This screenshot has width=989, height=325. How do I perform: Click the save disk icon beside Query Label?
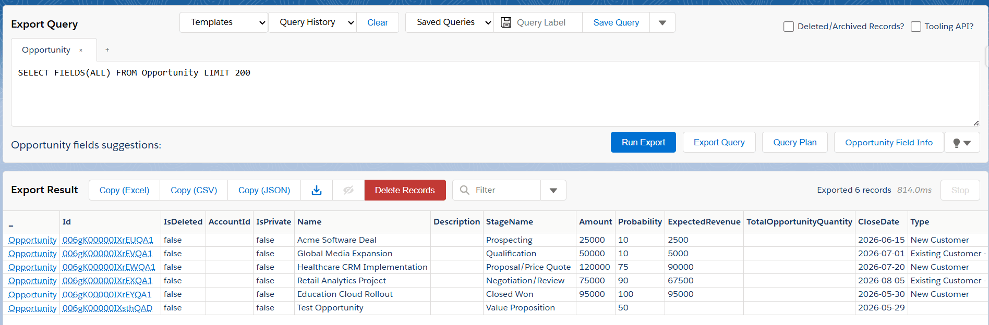(x=505, y=22)
